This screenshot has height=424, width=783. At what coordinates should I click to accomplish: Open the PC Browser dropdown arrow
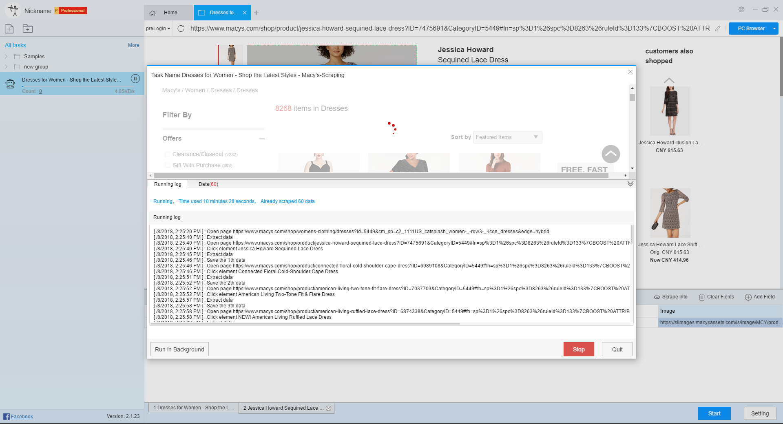click(x=774, y=29)
